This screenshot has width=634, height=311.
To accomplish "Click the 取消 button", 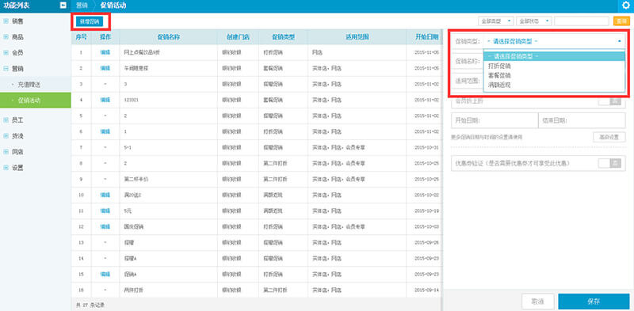I will tap(537, 302).
